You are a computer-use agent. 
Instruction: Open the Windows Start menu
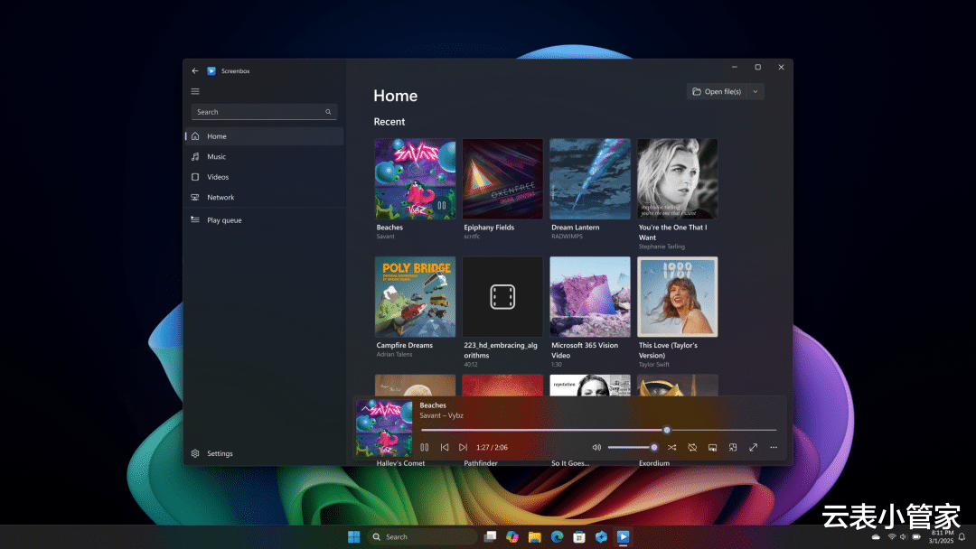point(353,536)
